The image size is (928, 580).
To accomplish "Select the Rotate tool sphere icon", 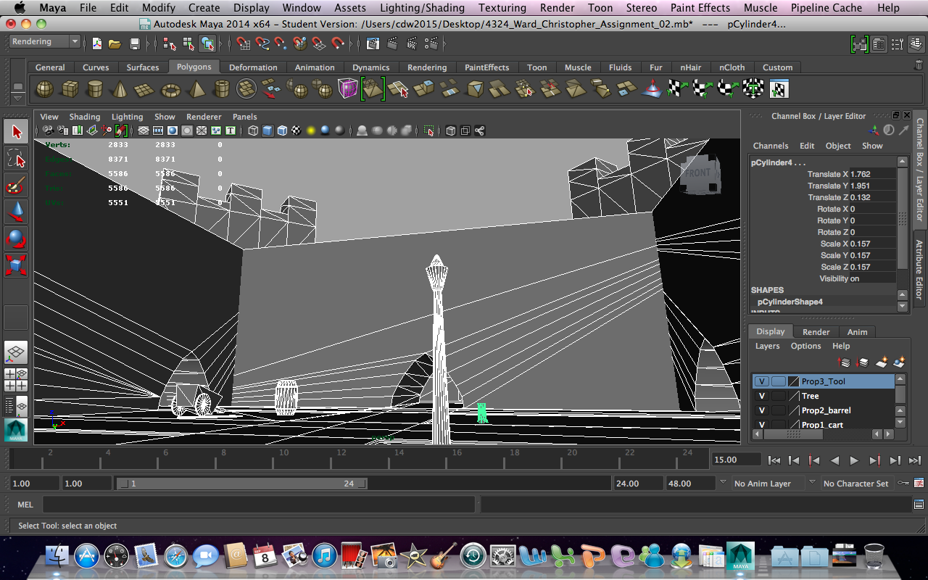I will point(16,238).
